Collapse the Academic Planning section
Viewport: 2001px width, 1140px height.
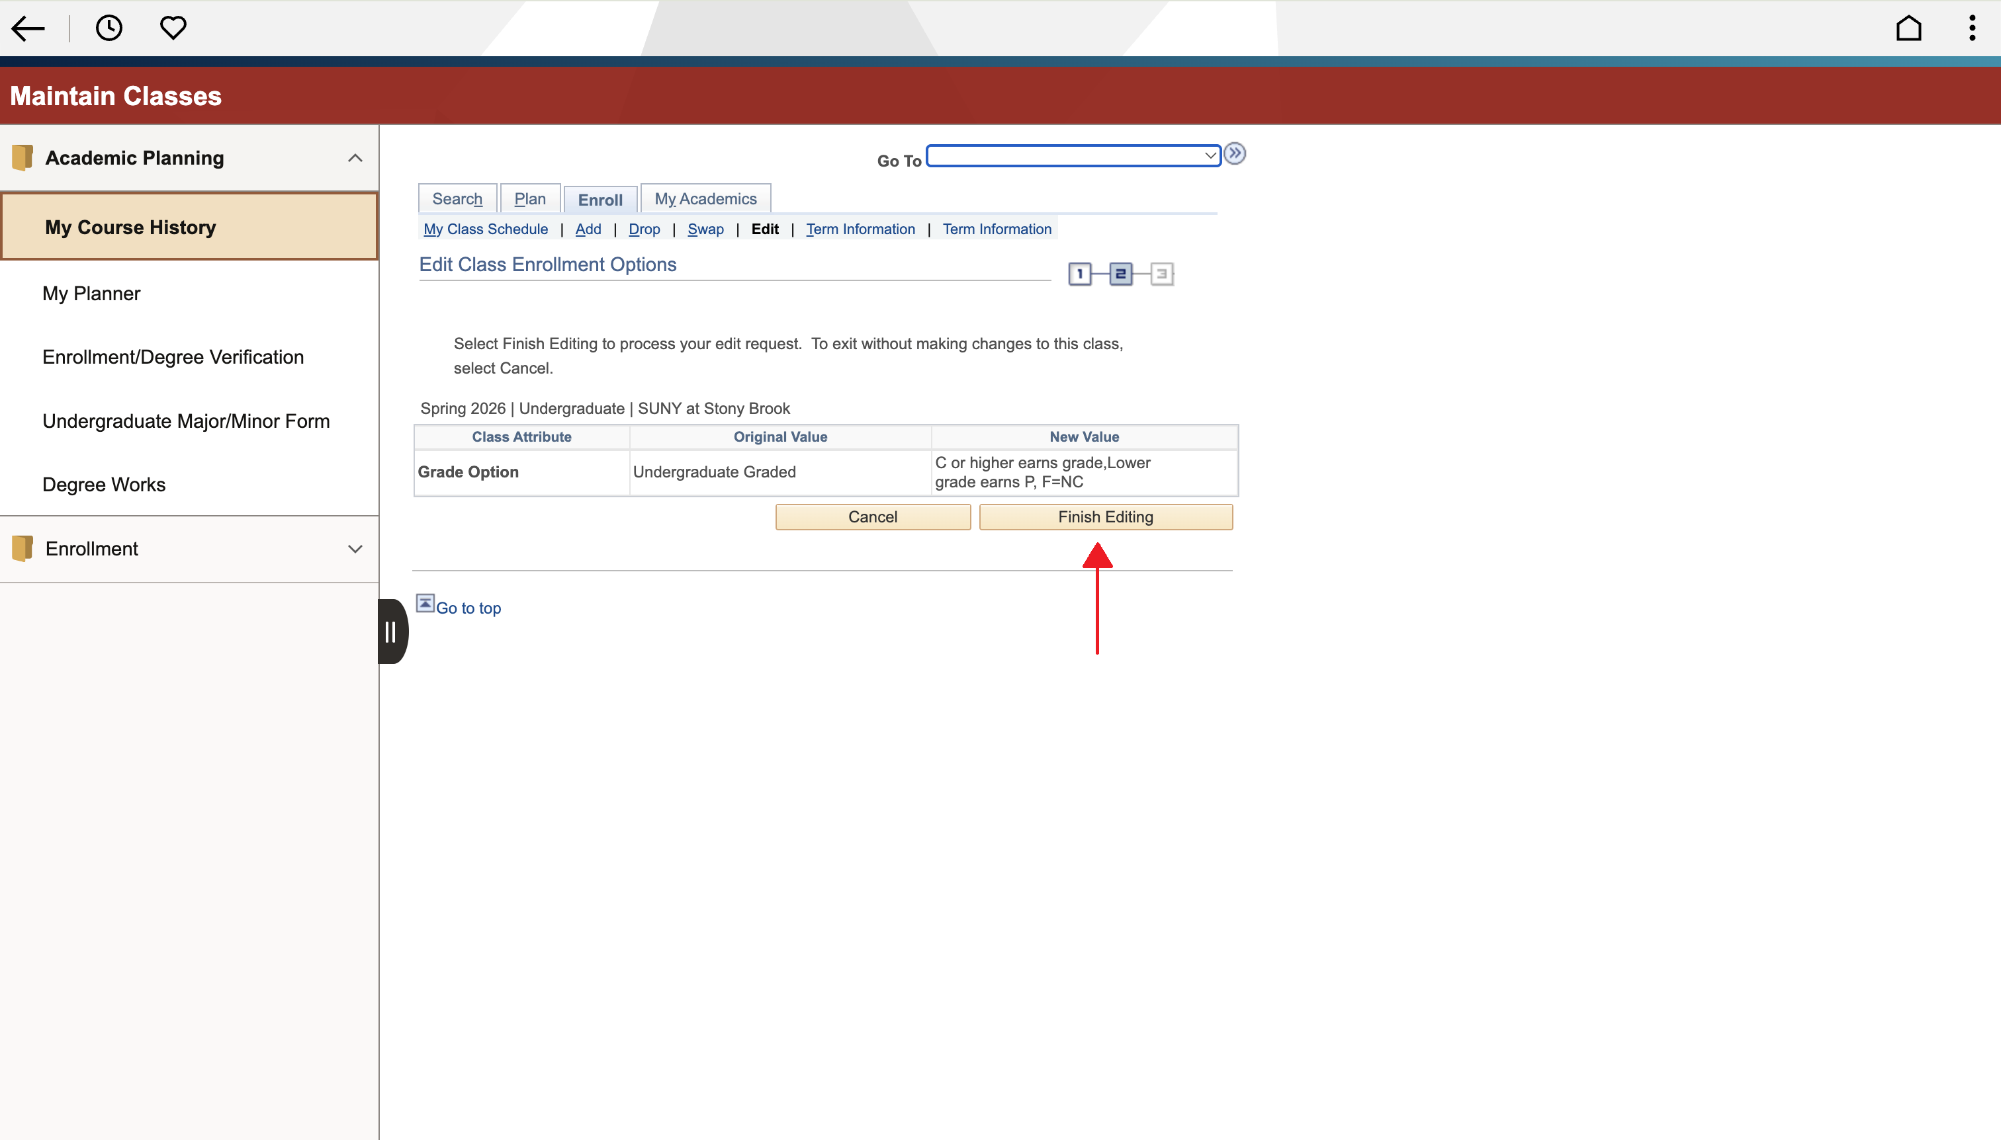tap(355, 158)
